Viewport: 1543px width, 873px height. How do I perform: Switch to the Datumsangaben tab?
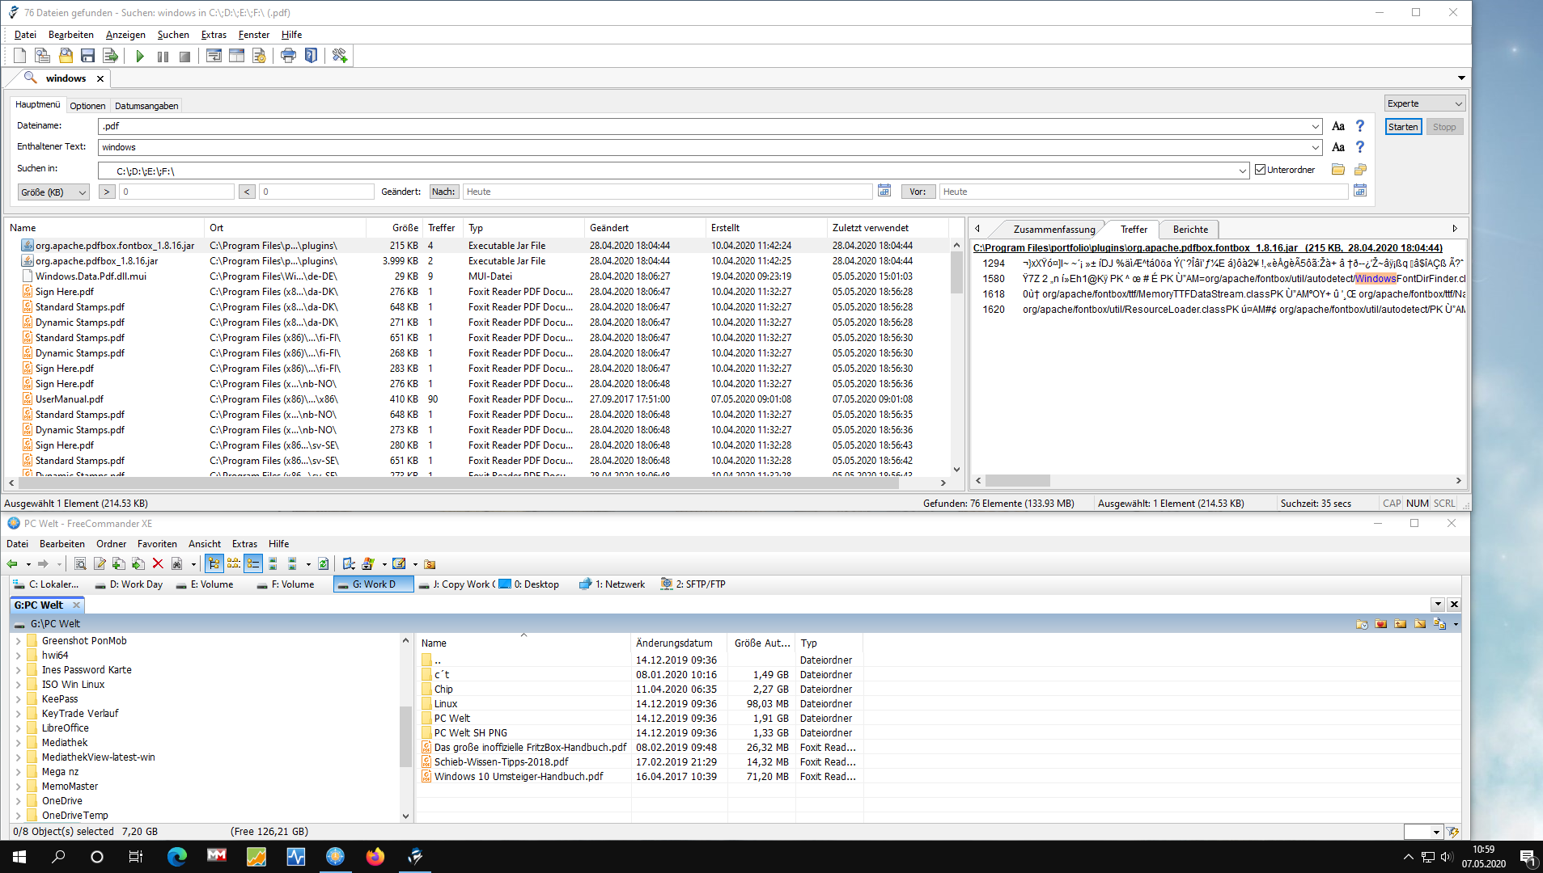tap(146, 106)
